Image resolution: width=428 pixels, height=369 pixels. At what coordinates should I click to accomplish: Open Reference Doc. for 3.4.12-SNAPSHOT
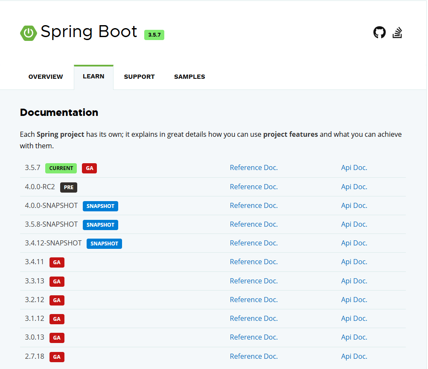(253, 243)
